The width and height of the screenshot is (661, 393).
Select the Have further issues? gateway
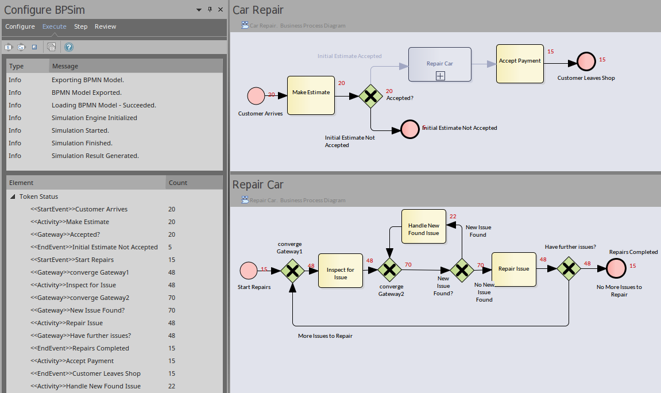pos(568,268)
